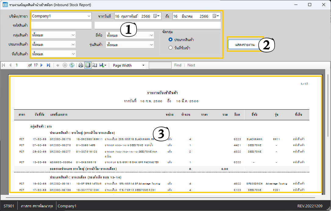
Task: Open page setup icon
Action: click(94, 65)
